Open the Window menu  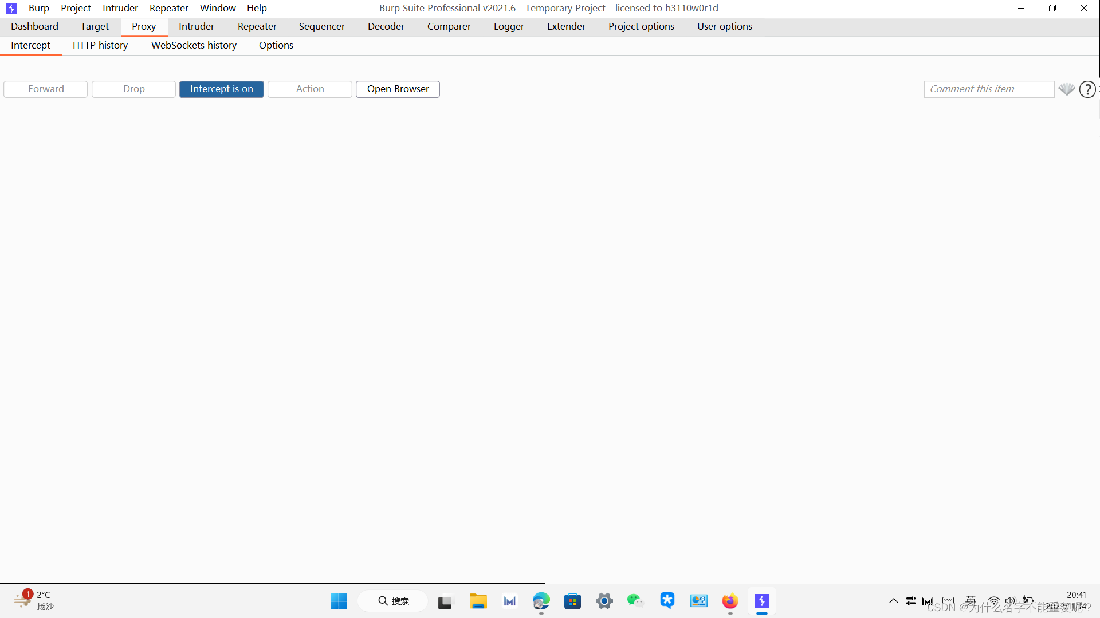tap(218, 8)
